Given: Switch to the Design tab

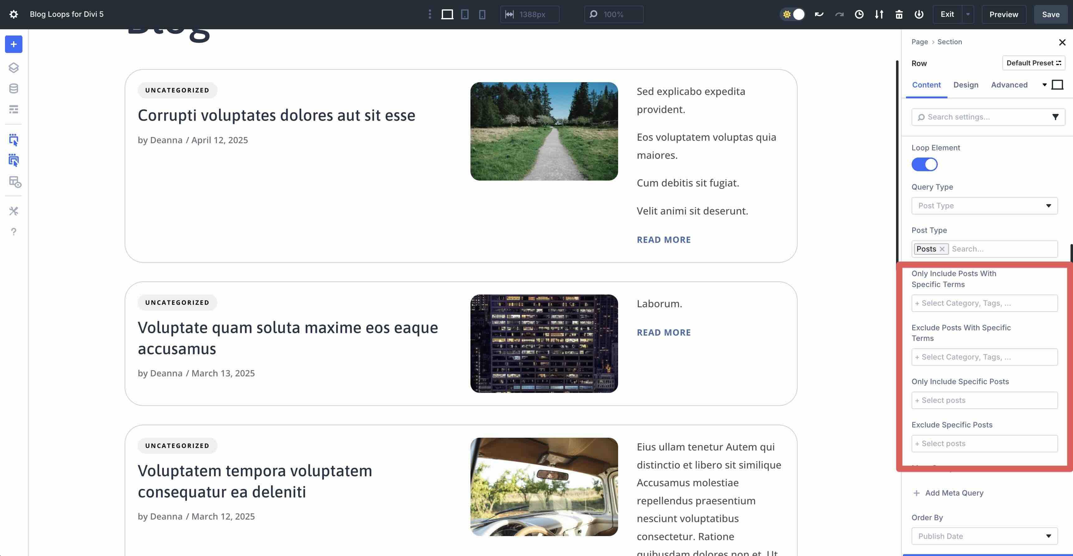Looking at the screenshot, I should 966,85.
